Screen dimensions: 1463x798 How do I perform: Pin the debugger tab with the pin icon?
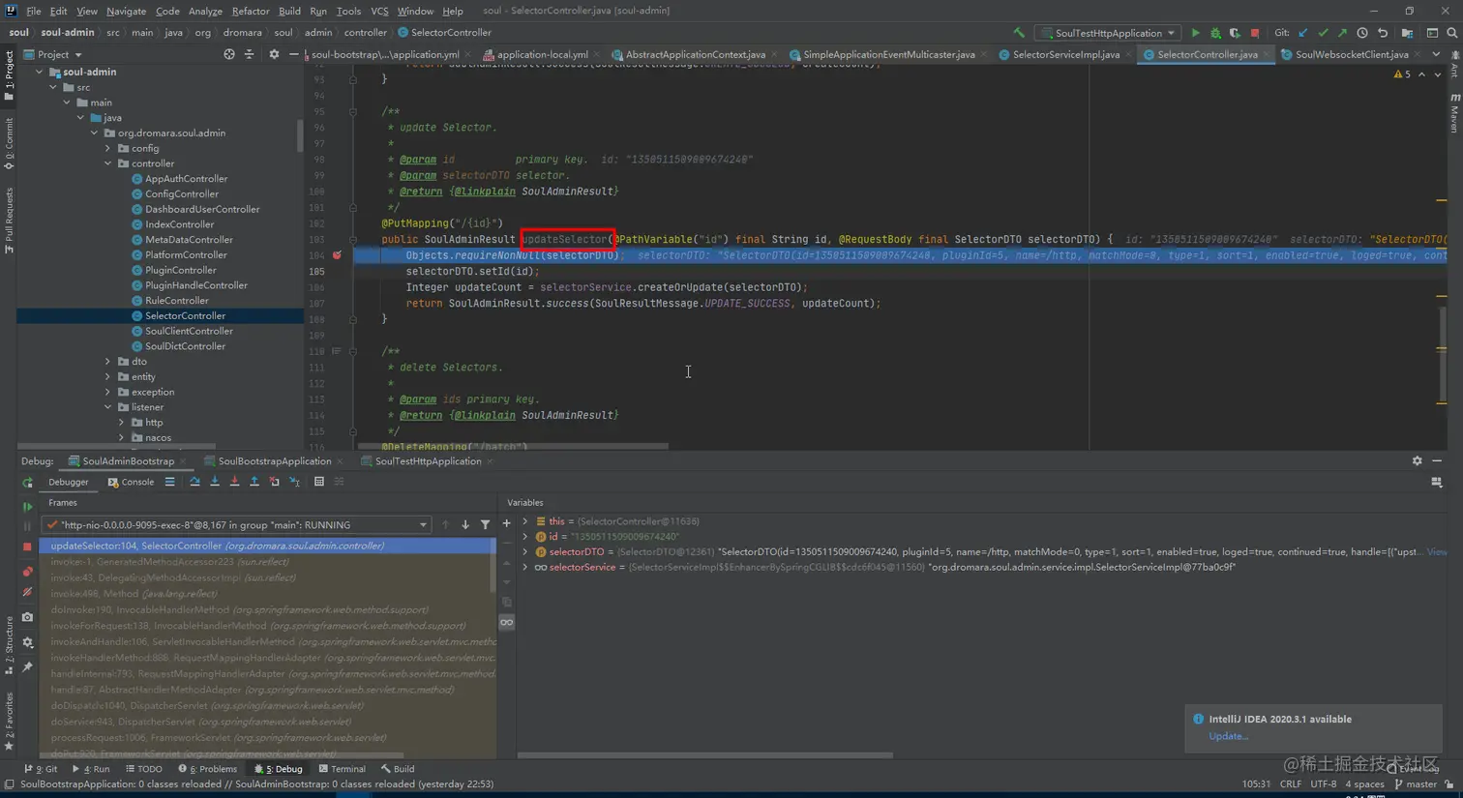coord(27,667)
